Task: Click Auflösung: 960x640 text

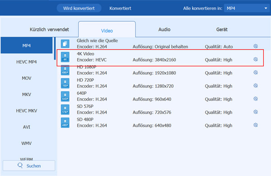Action: [x=152, y=99]
